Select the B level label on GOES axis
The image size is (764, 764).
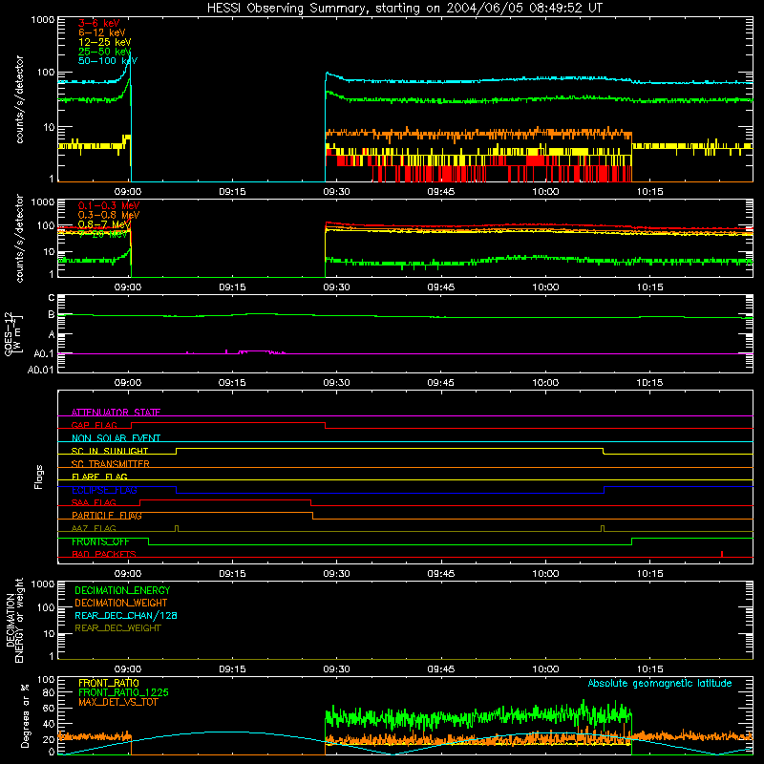pyautogui.click(x=52, y=315)
